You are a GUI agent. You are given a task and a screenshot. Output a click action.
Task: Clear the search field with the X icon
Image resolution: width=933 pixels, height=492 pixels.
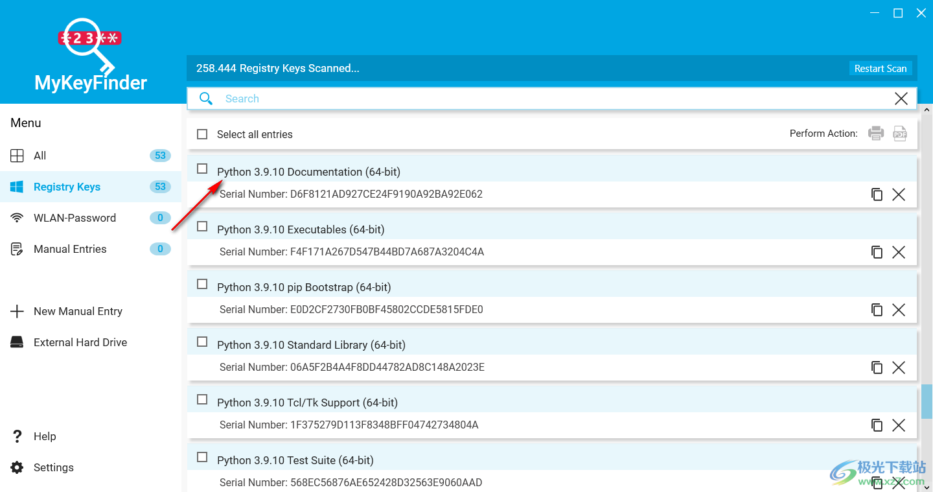coord(901,99)
